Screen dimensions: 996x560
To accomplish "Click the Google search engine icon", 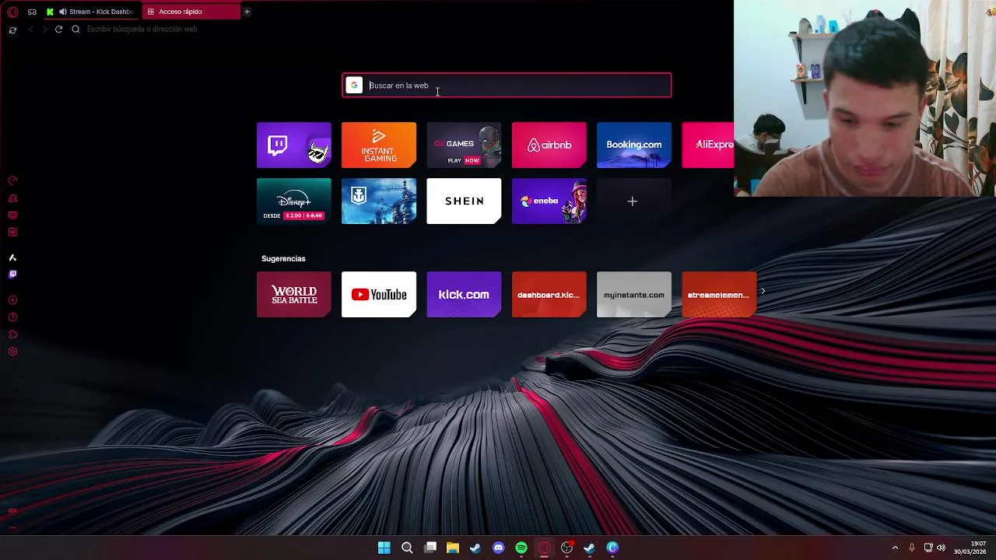I will pyautogui.click(x=354, y=86).
